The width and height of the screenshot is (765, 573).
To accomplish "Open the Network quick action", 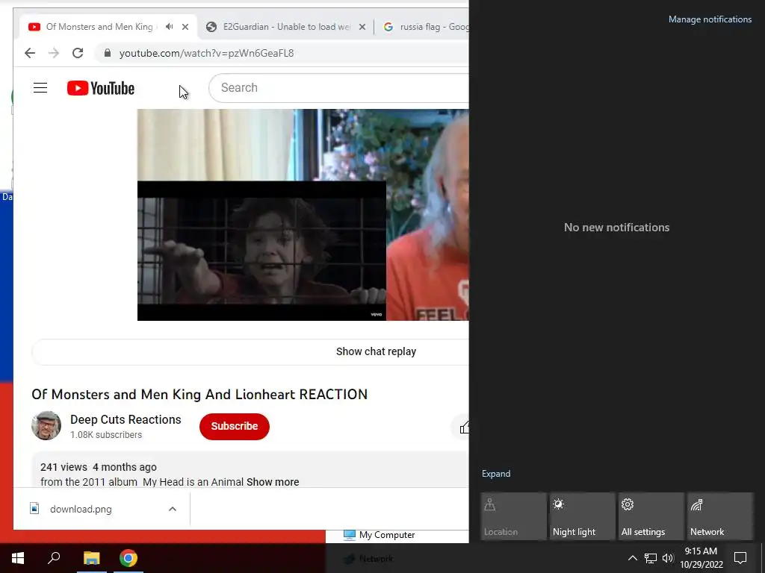I will tap(719, 516).
